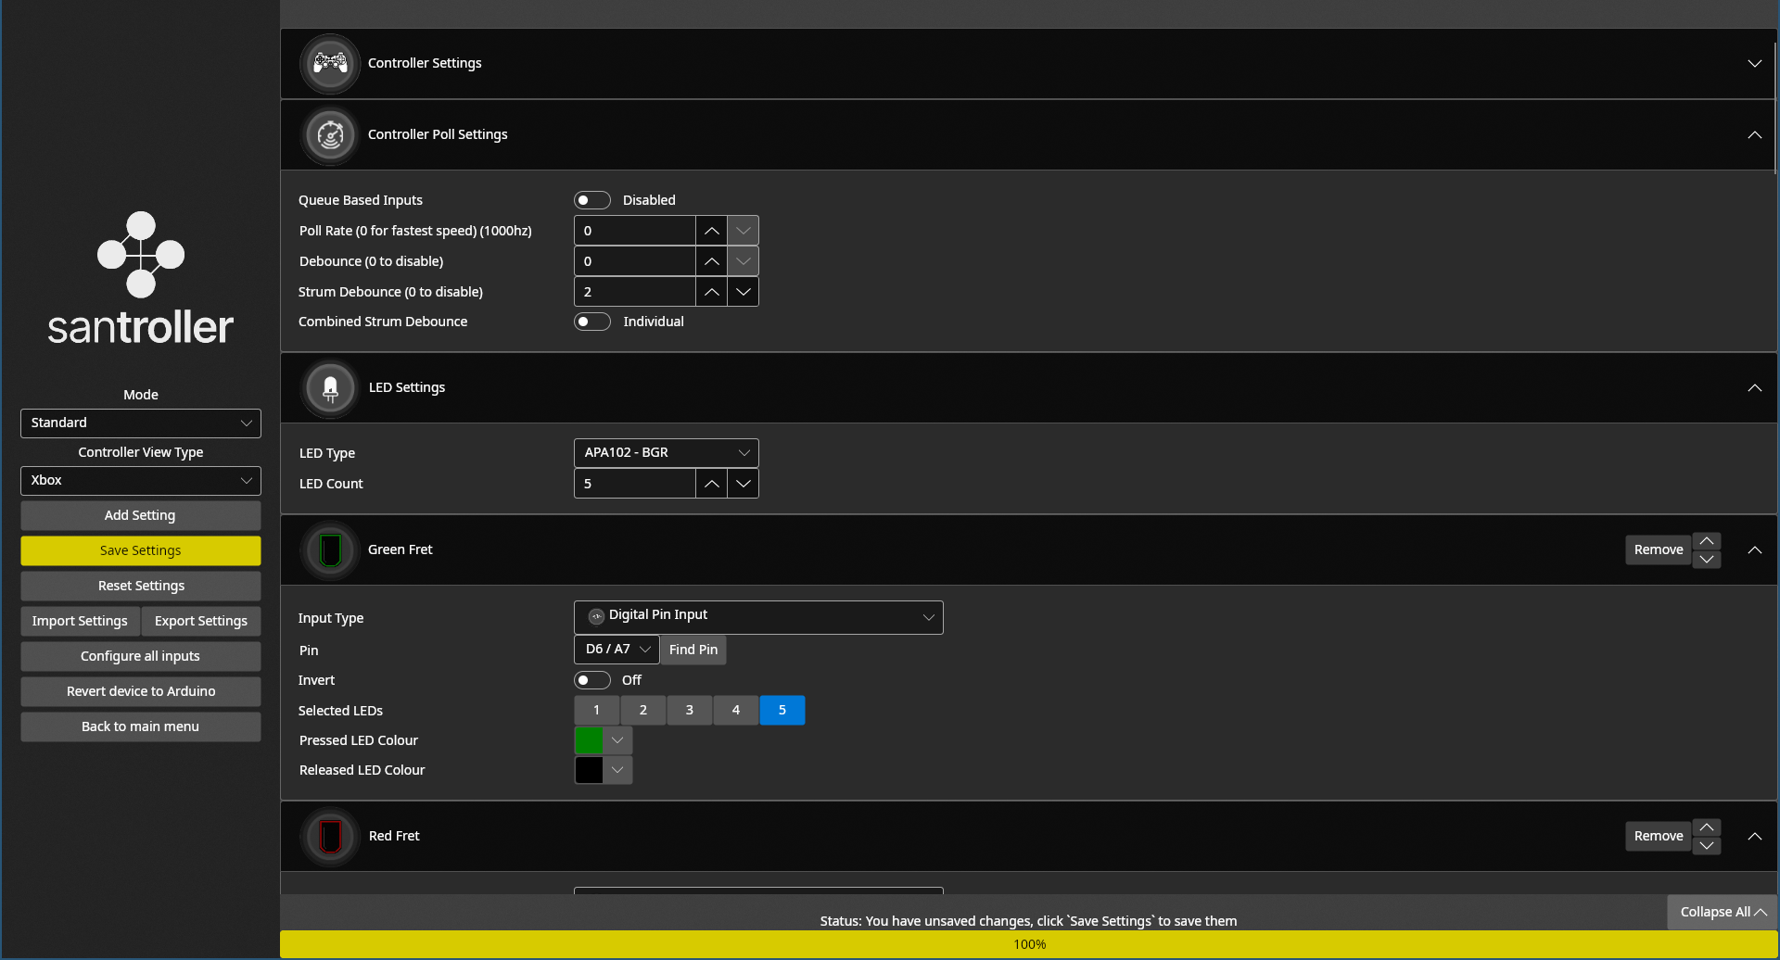
Task: Enable Queue Based Inputs toggle
Action: (x=591, y=200)
